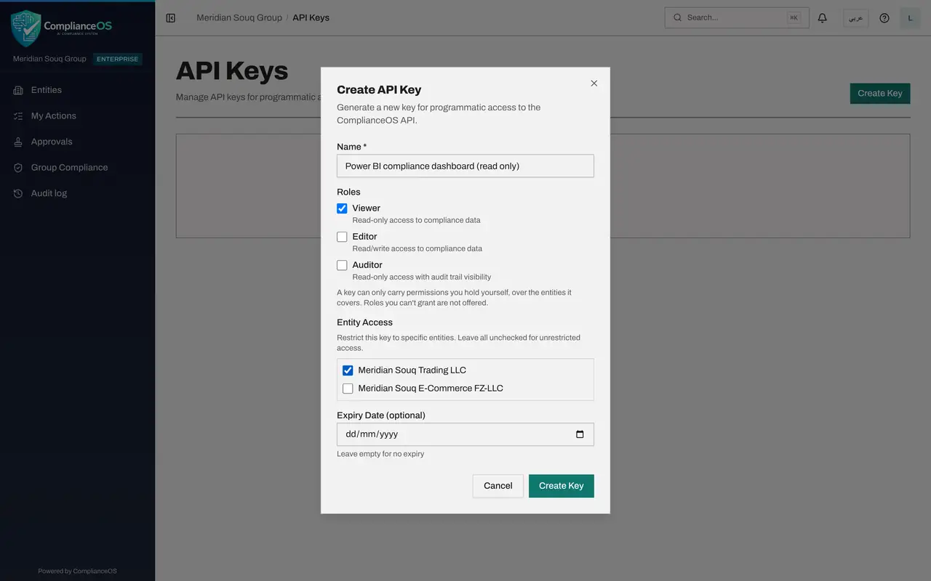
Task: Open the help question mark icon
Action: click(884, 18)
